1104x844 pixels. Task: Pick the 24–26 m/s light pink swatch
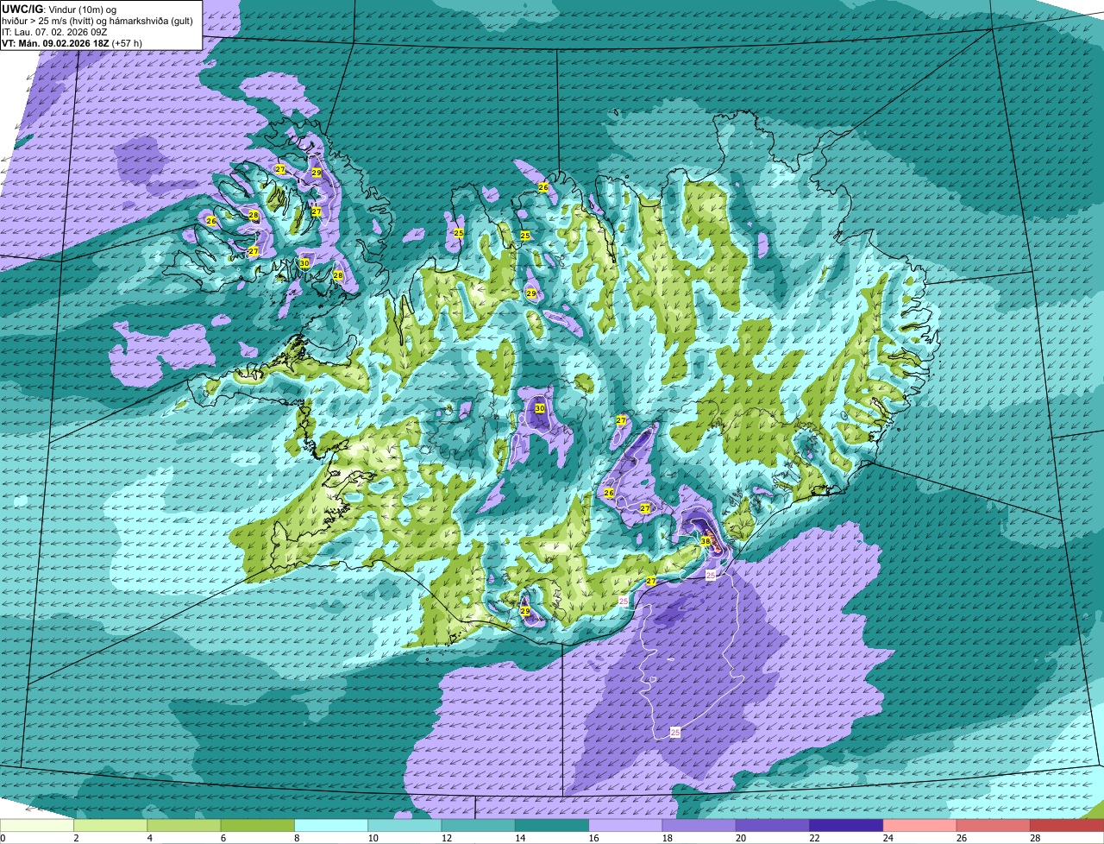[919, 826]
